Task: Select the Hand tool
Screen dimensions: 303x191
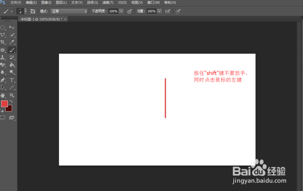Action: [x=3, y=95]
